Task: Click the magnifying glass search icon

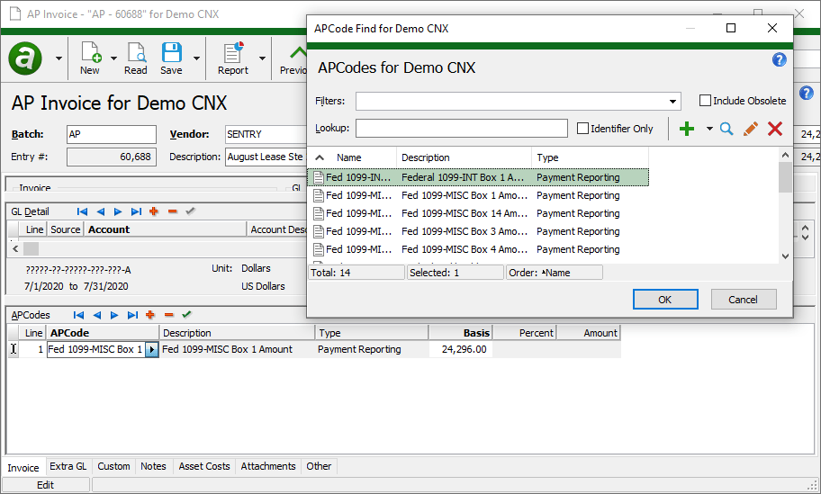Action: click(x=726, y=129)
